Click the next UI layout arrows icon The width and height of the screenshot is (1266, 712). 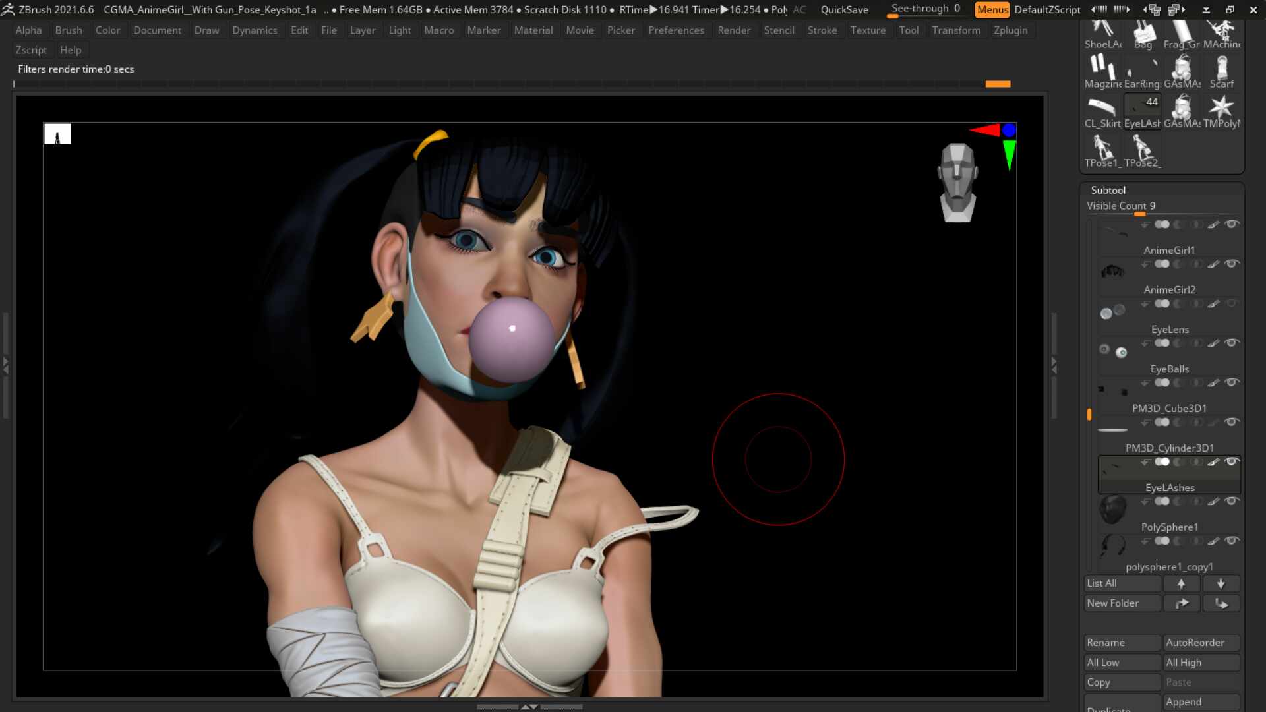click(1122, 9)
